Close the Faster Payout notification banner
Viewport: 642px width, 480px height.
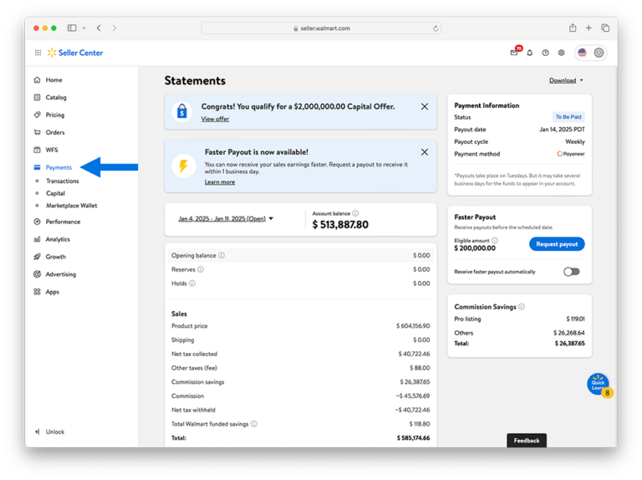pyautogui.click(x=425, y=152)
